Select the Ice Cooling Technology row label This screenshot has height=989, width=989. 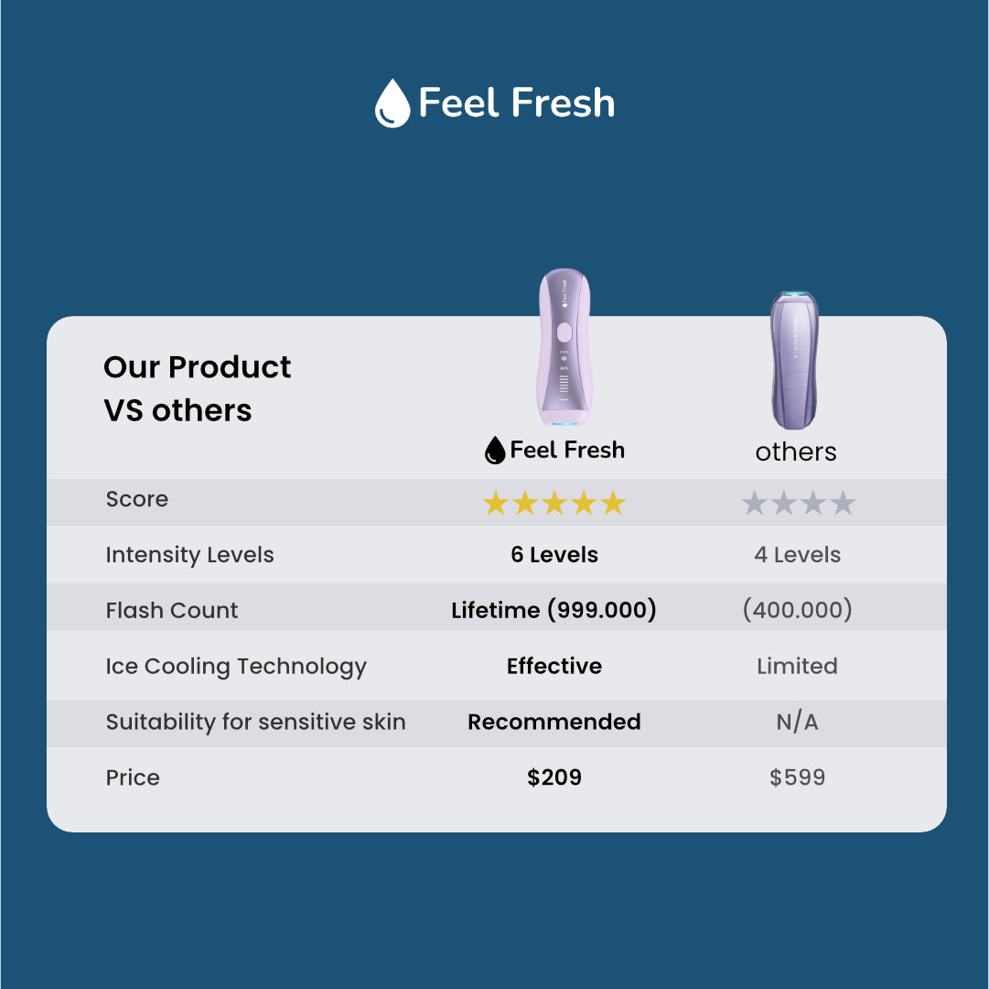pyautogui.click(x=236, y=667)
